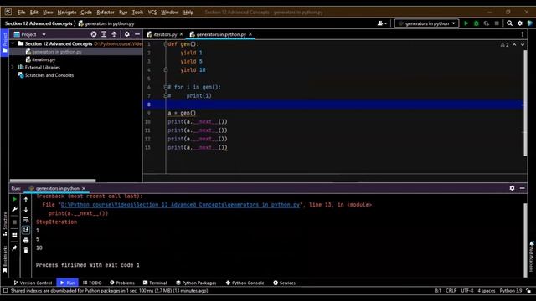The width and height of the screenshot is (536, 301).
Task: Open Search Everywhere magnifier icon
Action: [509, 23]
